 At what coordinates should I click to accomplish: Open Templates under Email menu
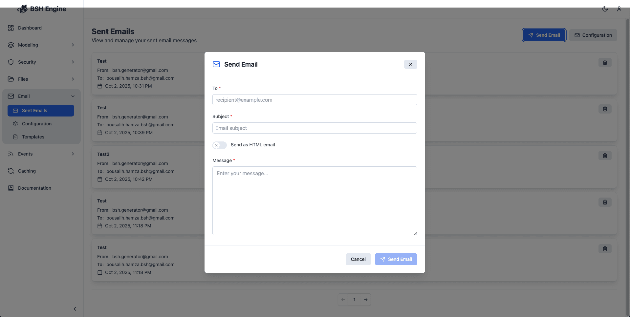(33, 137)
